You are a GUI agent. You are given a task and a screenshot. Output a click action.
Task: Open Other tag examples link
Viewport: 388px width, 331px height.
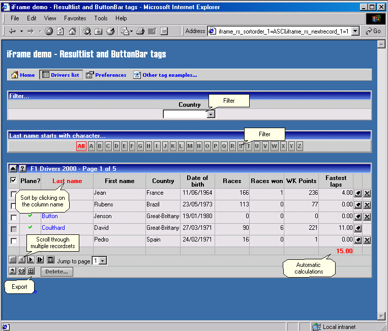pyautogui.click(x=165, y=75)
